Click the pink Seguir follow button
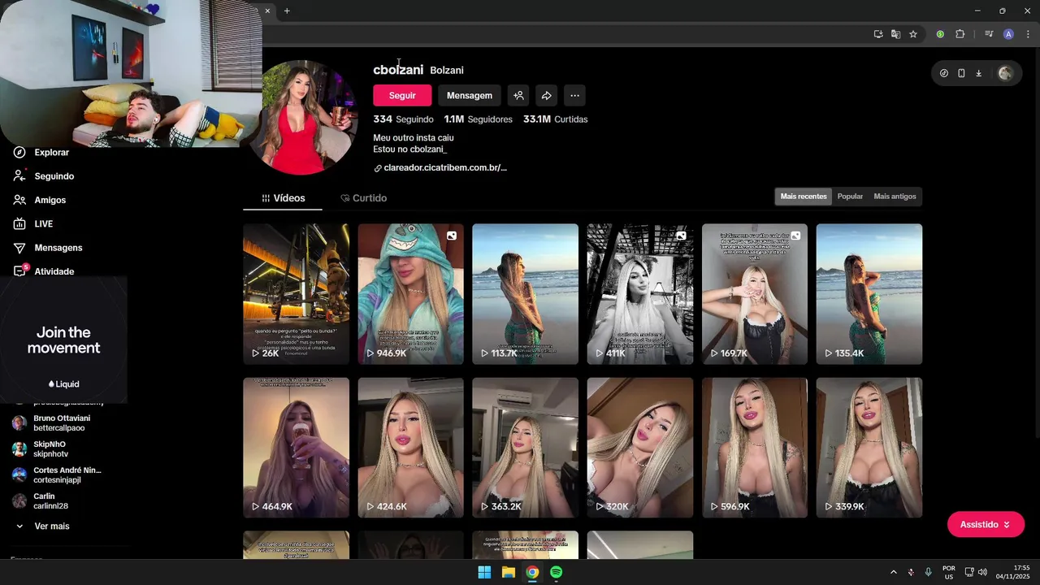 tap(402, 95)
